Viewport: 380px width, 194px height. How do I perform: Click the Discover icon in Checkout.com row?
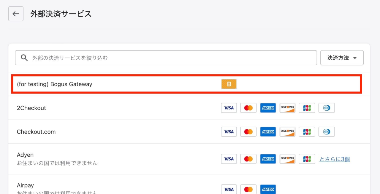click(287, 132)
